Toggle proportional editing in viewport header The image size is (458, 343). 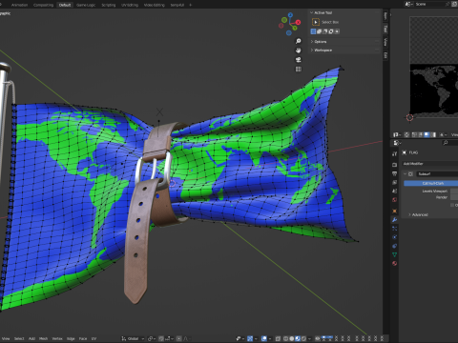tap(179, 338)
